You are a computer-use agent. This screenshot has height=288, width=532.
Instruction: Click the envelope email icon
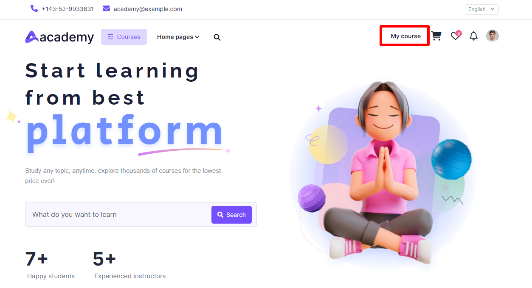coord(106,8)
